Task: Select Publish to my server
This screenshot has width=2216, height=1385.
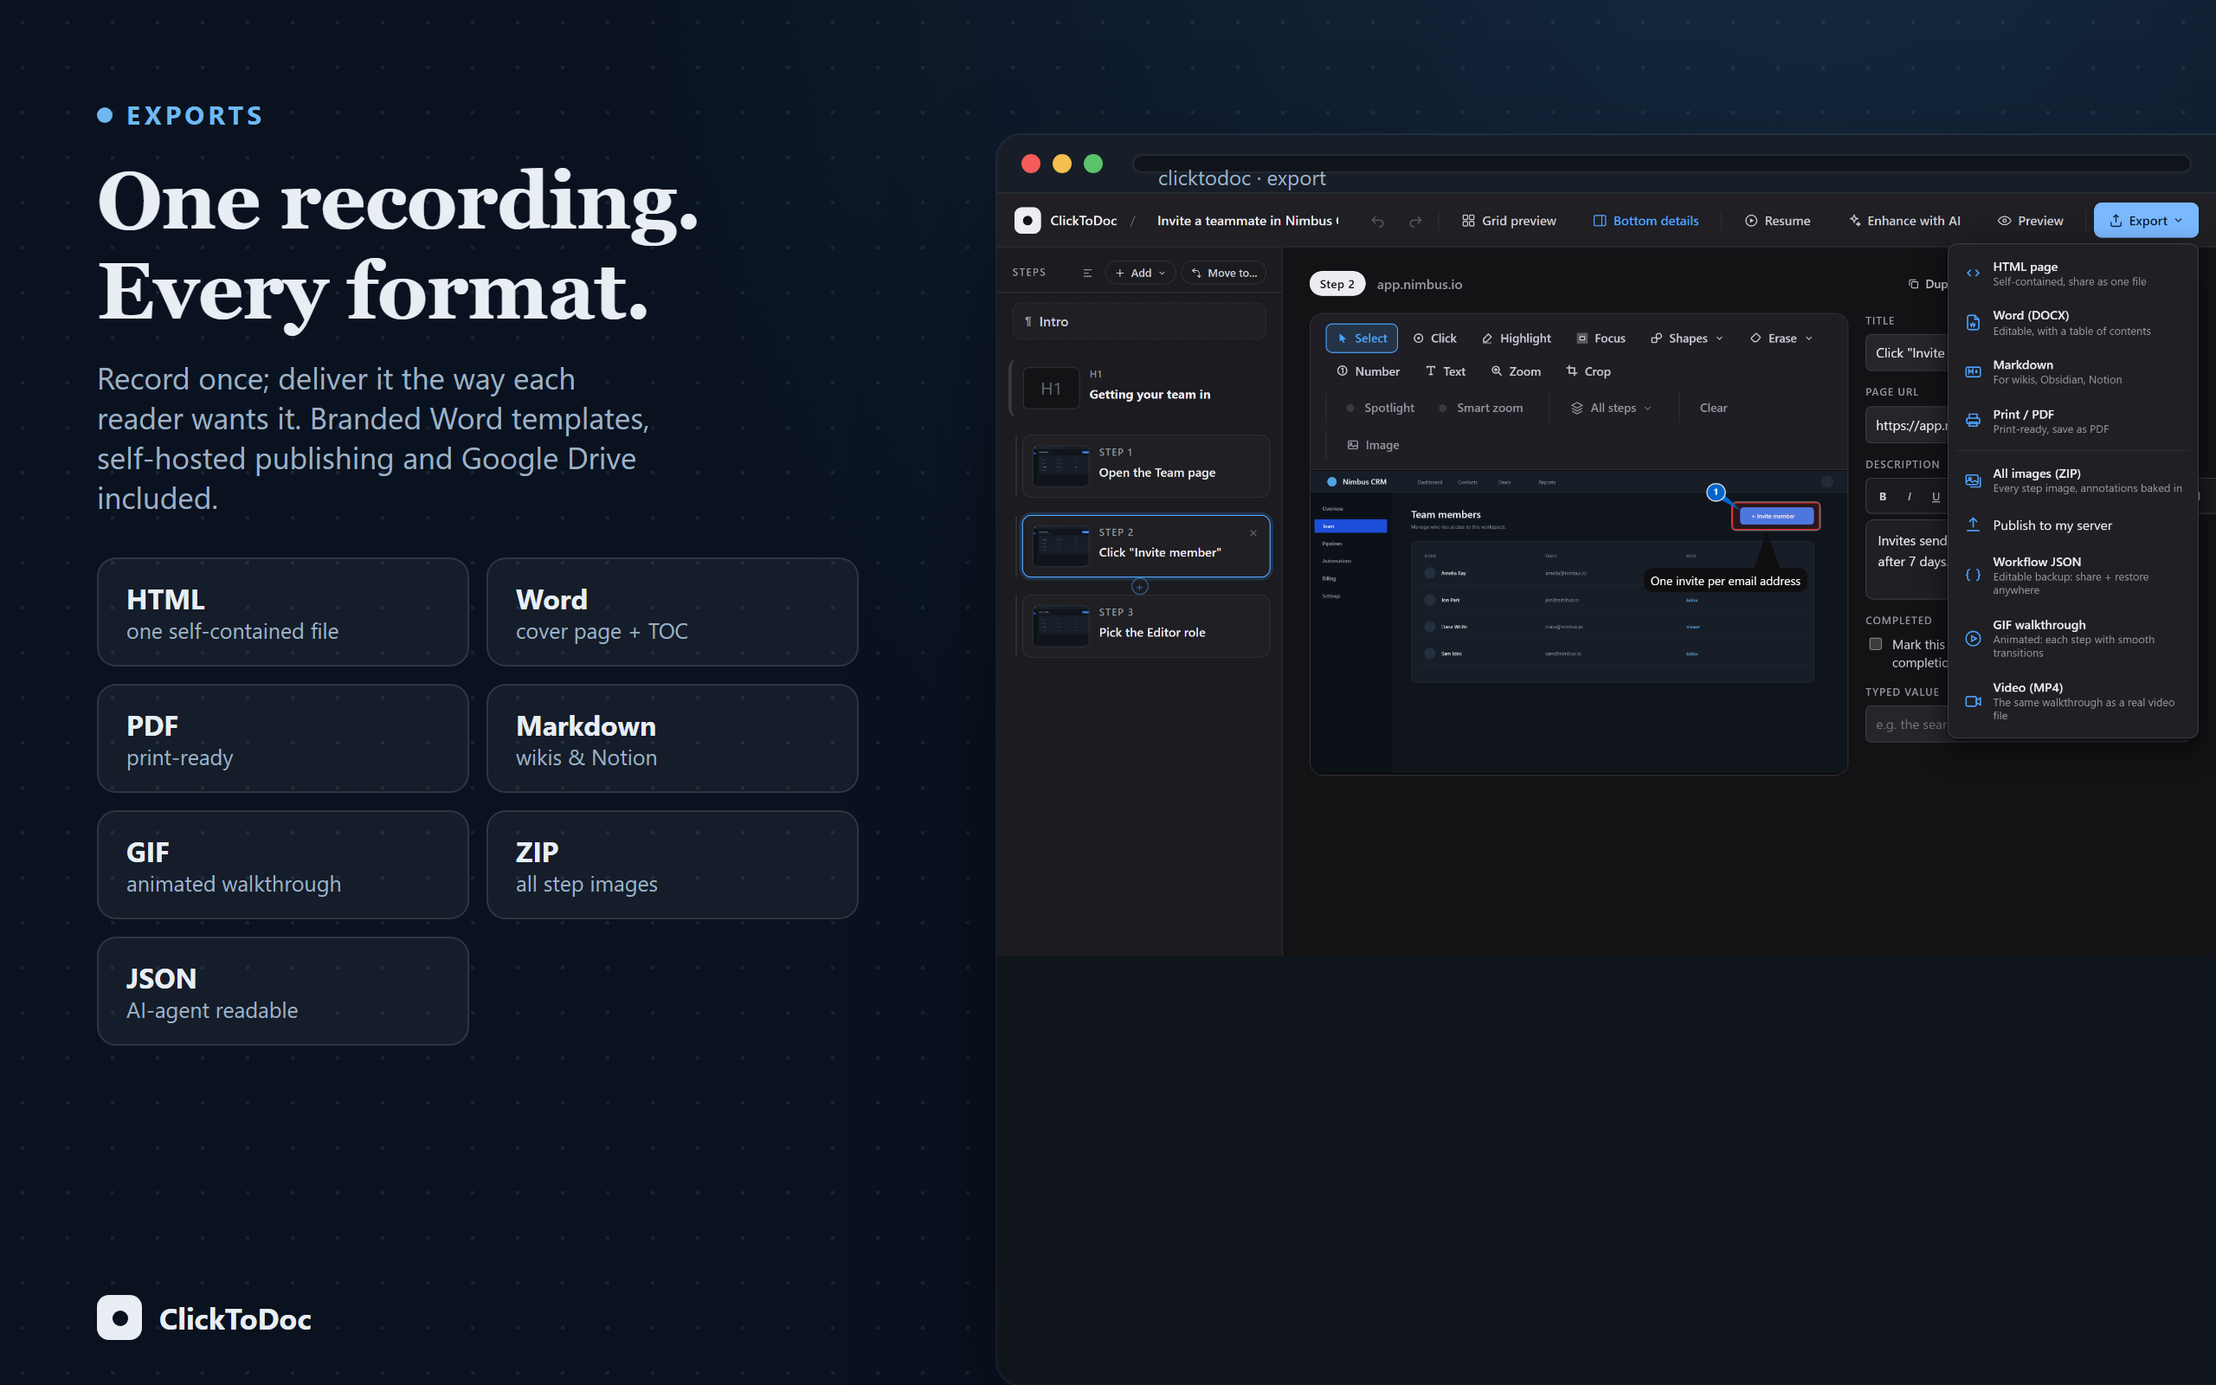Action: pyautogui.click(x=2073, y=525)
